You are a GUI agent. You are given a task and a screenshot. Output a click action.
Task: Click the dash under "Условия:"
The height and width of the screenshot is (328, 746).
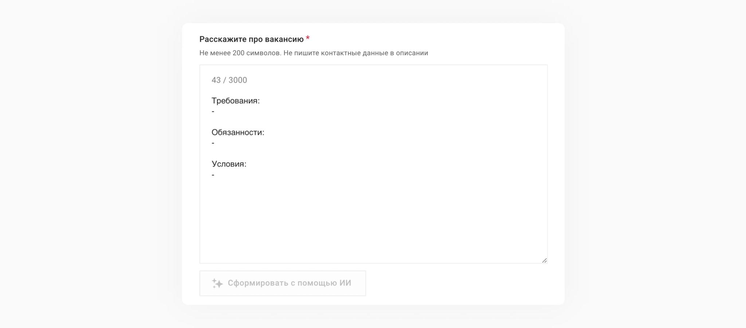click(x=213, y=175)
